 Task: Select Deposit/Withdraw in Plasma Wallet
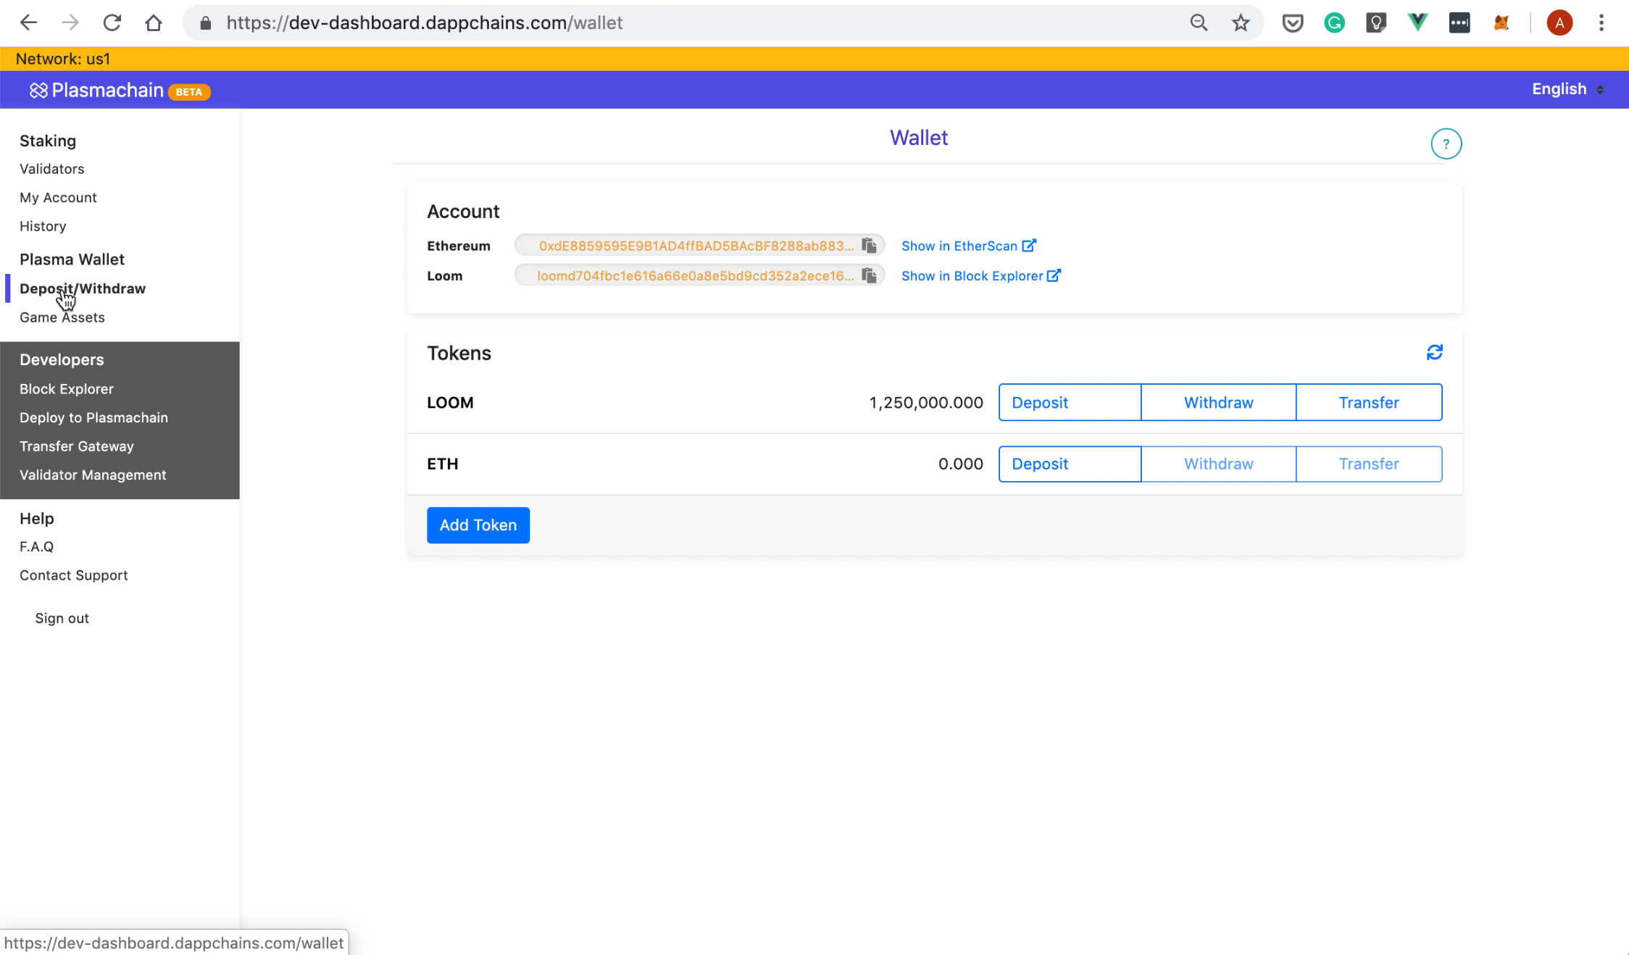pyautogui.click(x=83, y=288)
